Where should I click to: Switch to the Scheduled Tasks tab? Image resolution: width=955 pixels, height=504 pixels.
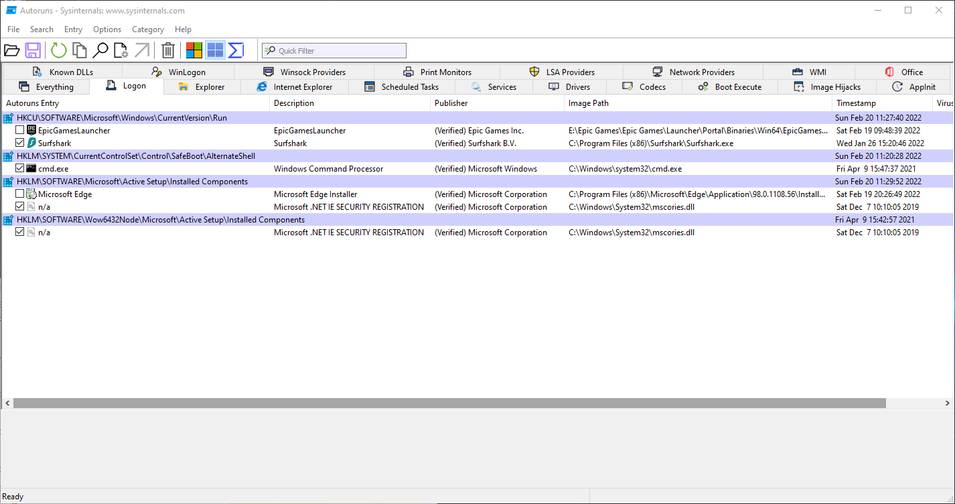coord(402,87)
